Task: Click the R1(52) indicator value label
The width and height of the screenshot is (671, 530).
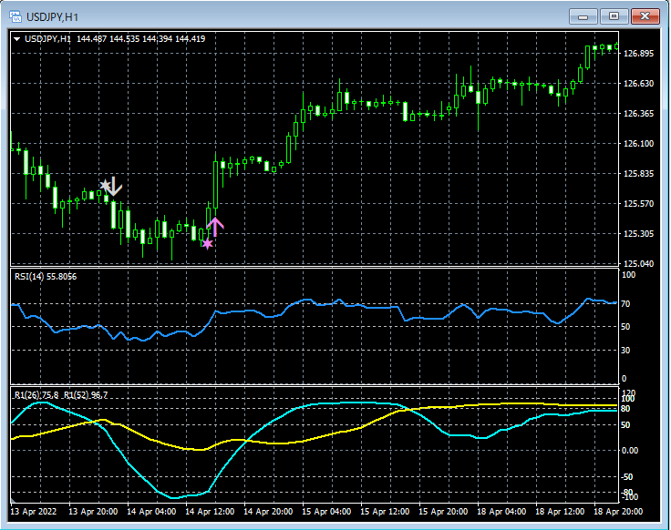Action: (85, 394)
